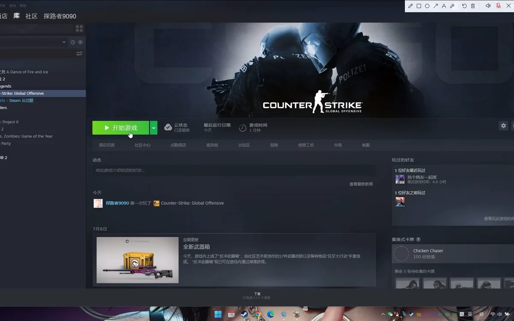Open Google Chrome from the taskbar
Screen dimensions: 514x321
click(x=257, y=315)
